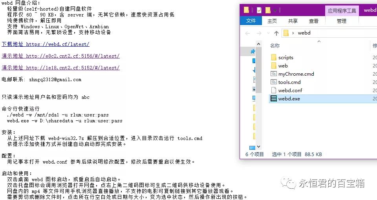Image resolution: width=377 pixels, height=200 pixels.
Task: Go up one folder level with the up arrow
Action: [276, 33]
